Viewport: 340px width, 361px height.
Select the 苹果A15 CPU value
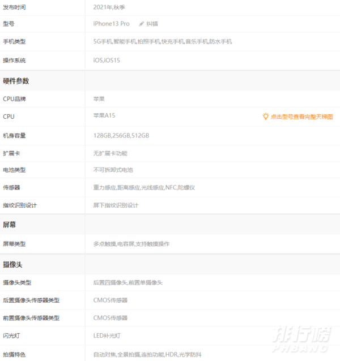click(x=104, y=115)
